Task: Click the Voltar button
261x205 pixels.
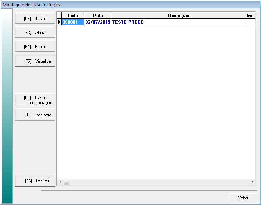Action: click(243, 198)
